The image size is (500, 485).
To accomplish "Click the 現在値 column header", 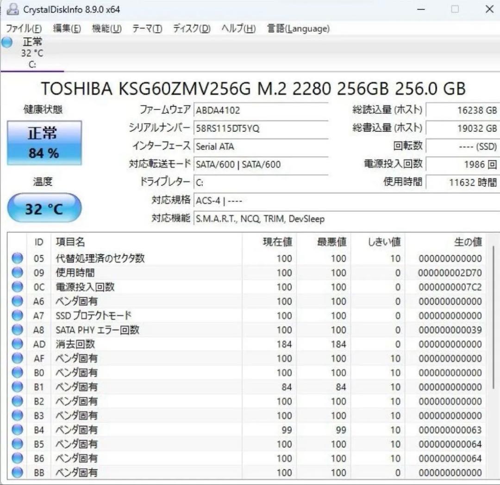I will click(269, 242).
